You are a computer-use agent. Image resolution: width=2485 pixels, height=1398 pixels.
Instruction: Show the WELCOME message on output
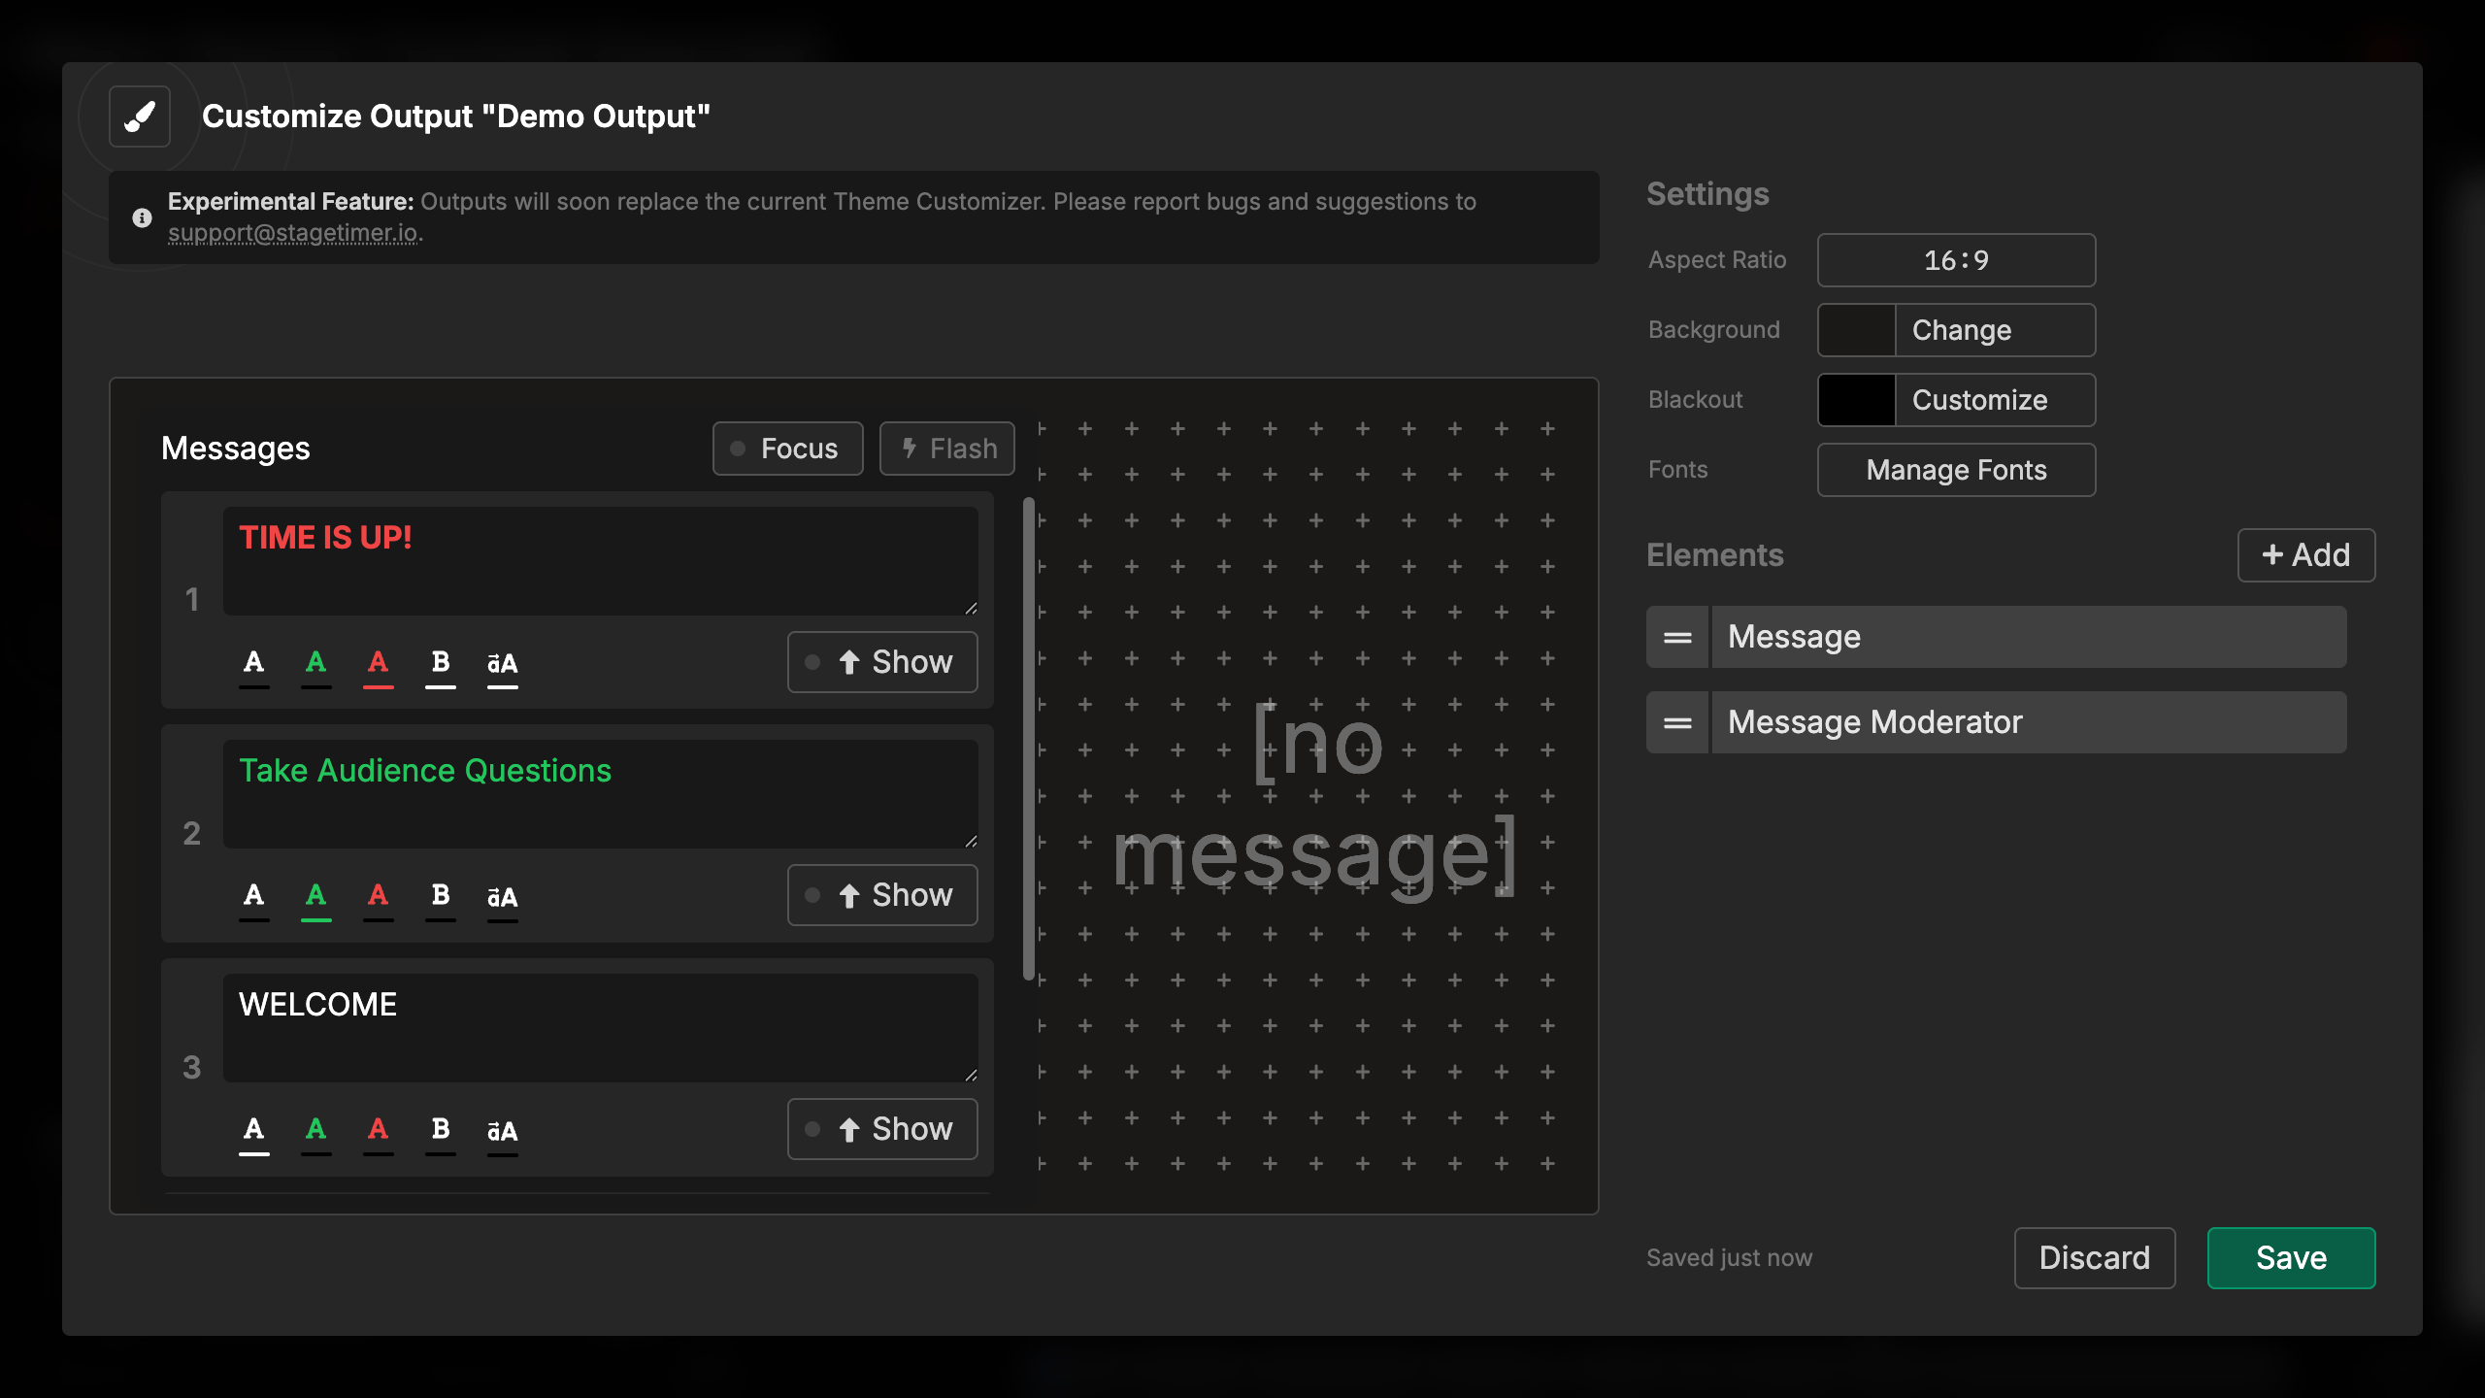click(x=881, y=1129)
